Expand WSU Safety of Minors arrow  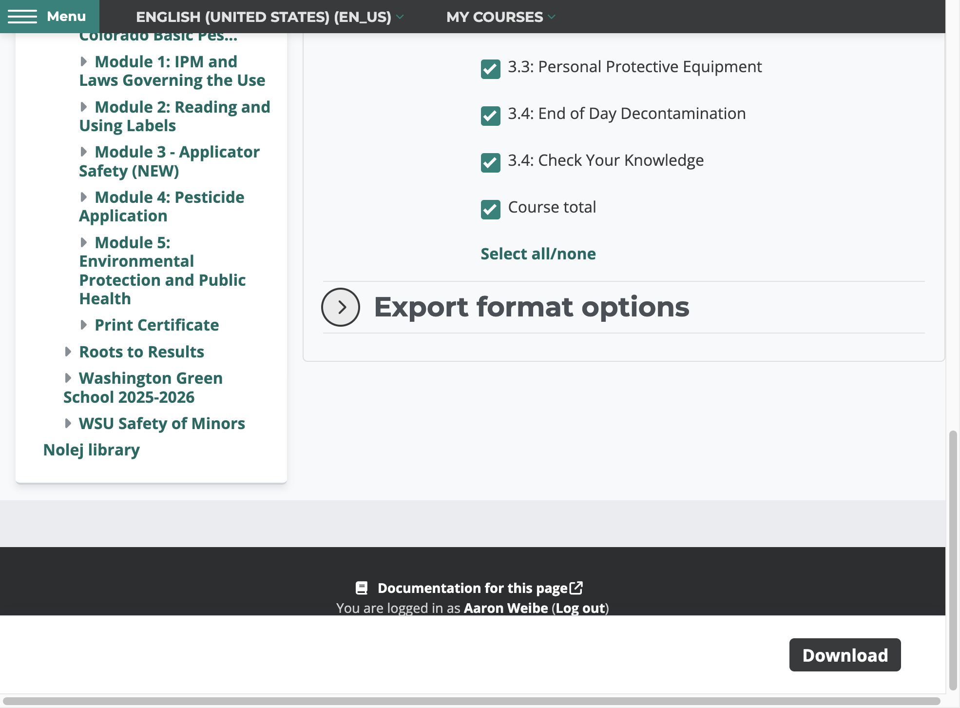68,423
